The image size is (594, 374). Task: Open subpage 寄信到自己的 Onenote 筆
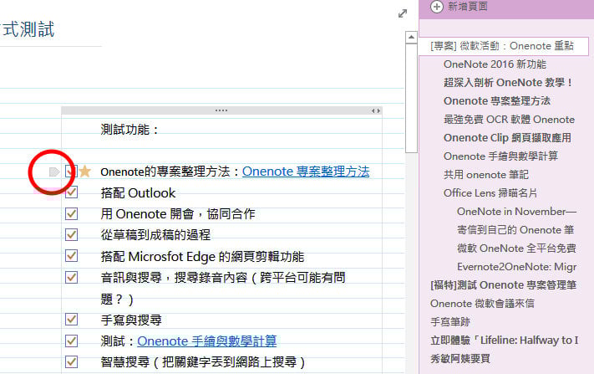click(x=515, y=230)
